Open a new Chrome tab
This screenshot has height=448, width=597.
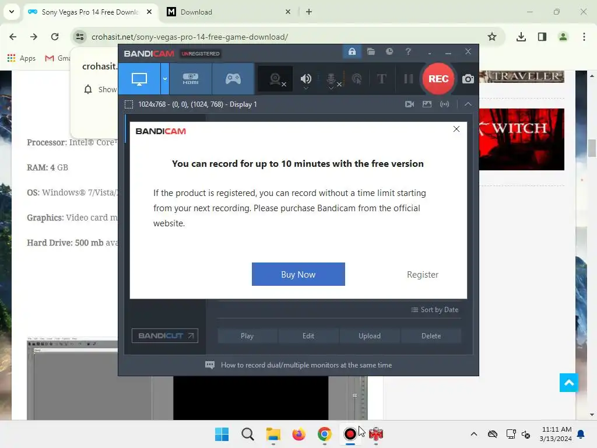point(309,12)
